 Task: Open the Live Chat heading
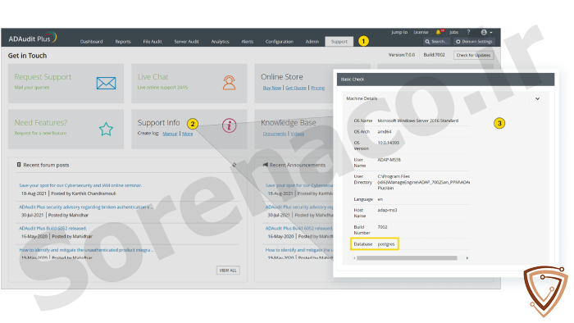[x=153, y=77]
